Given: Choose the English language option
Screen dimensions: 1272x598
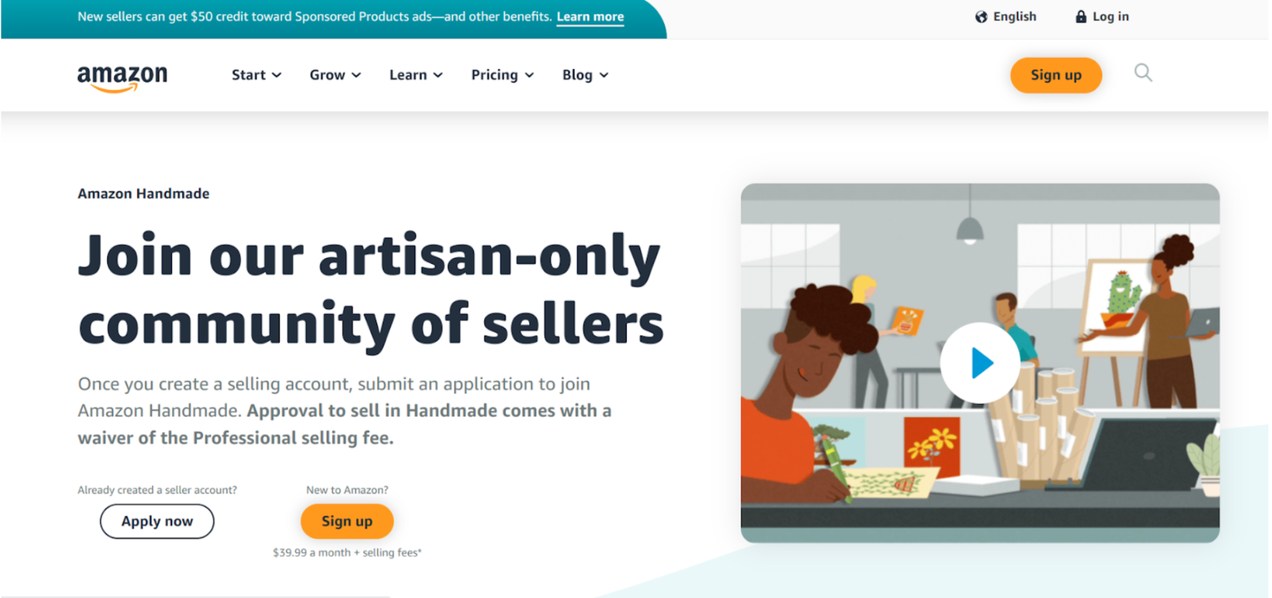Looking at the screenshot, I should (x=1015, y=16).
